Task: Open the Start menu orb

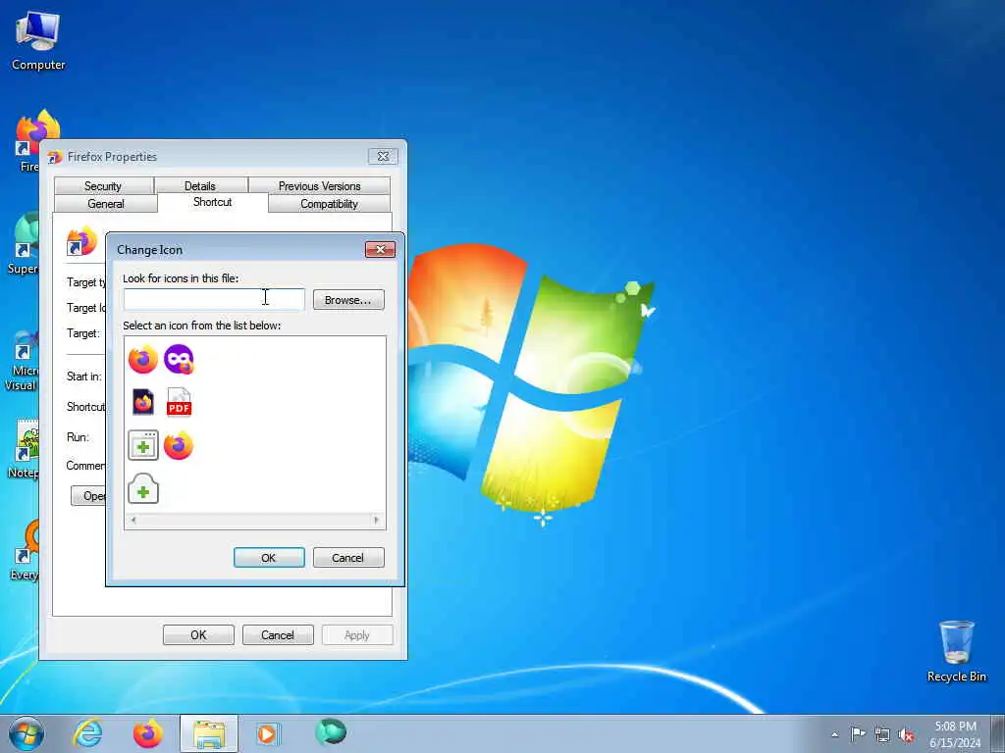Action: point(26,733)
